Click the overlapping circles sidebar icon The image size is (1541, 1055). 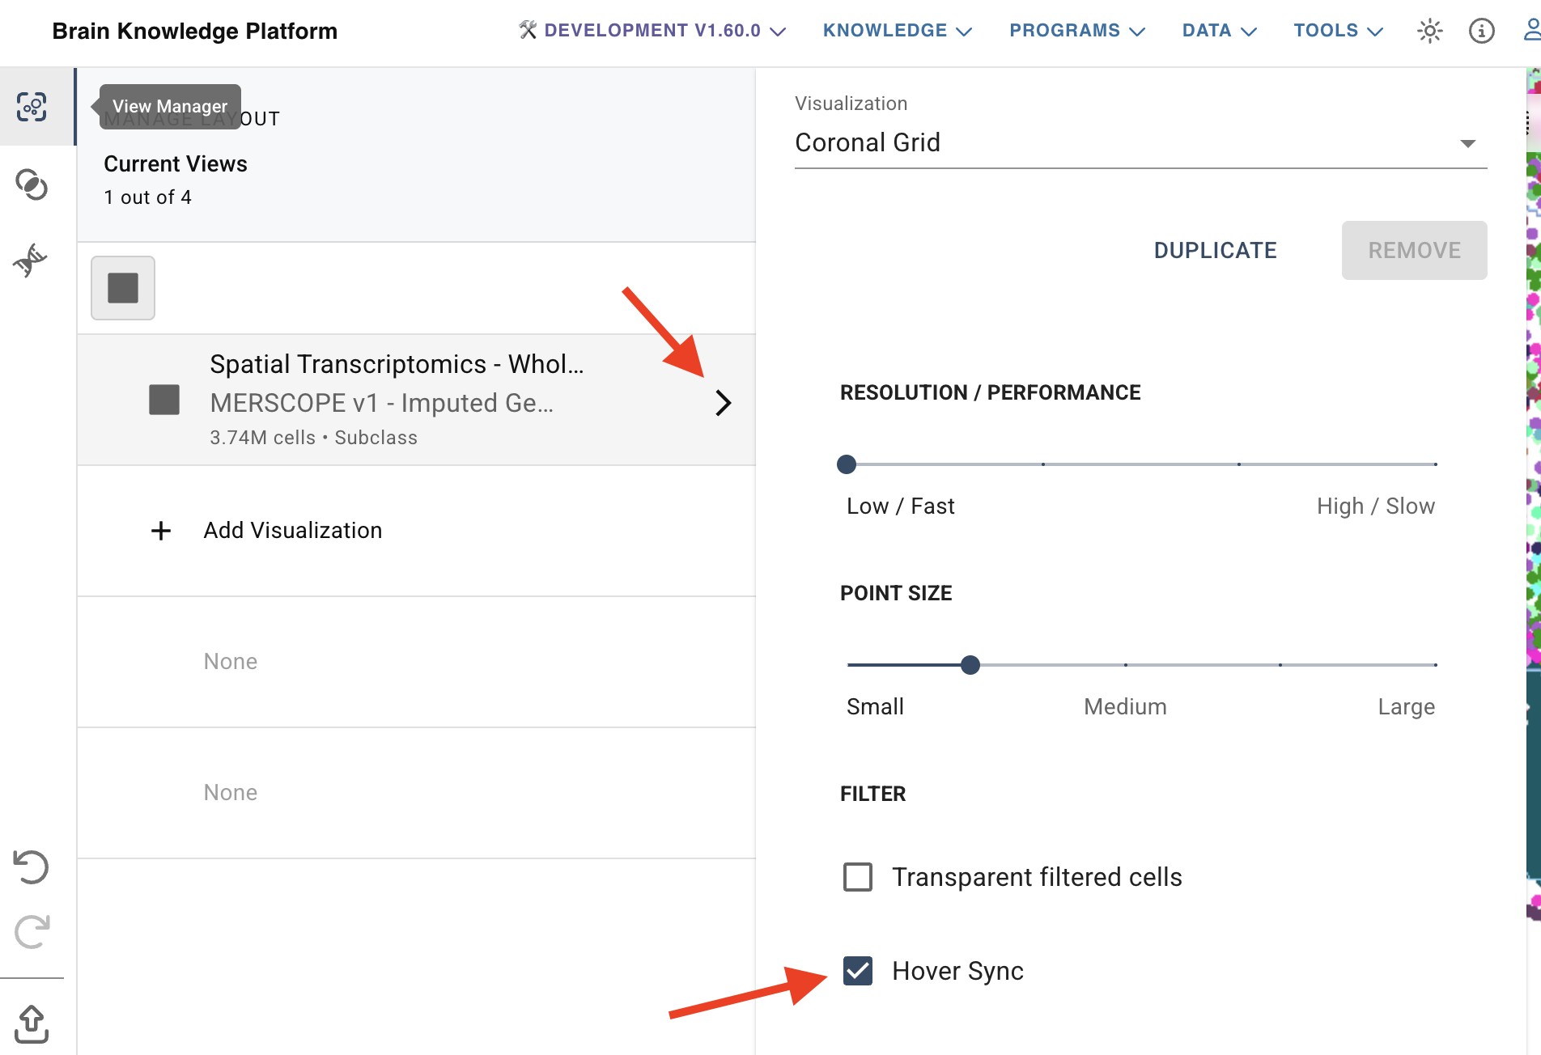click(32, 184)
